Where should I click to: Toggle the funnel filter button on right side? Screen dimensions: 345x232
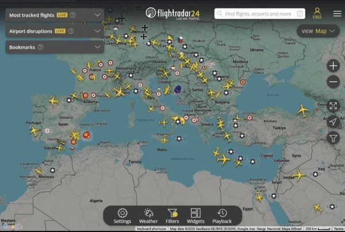[x=333, y=138]
